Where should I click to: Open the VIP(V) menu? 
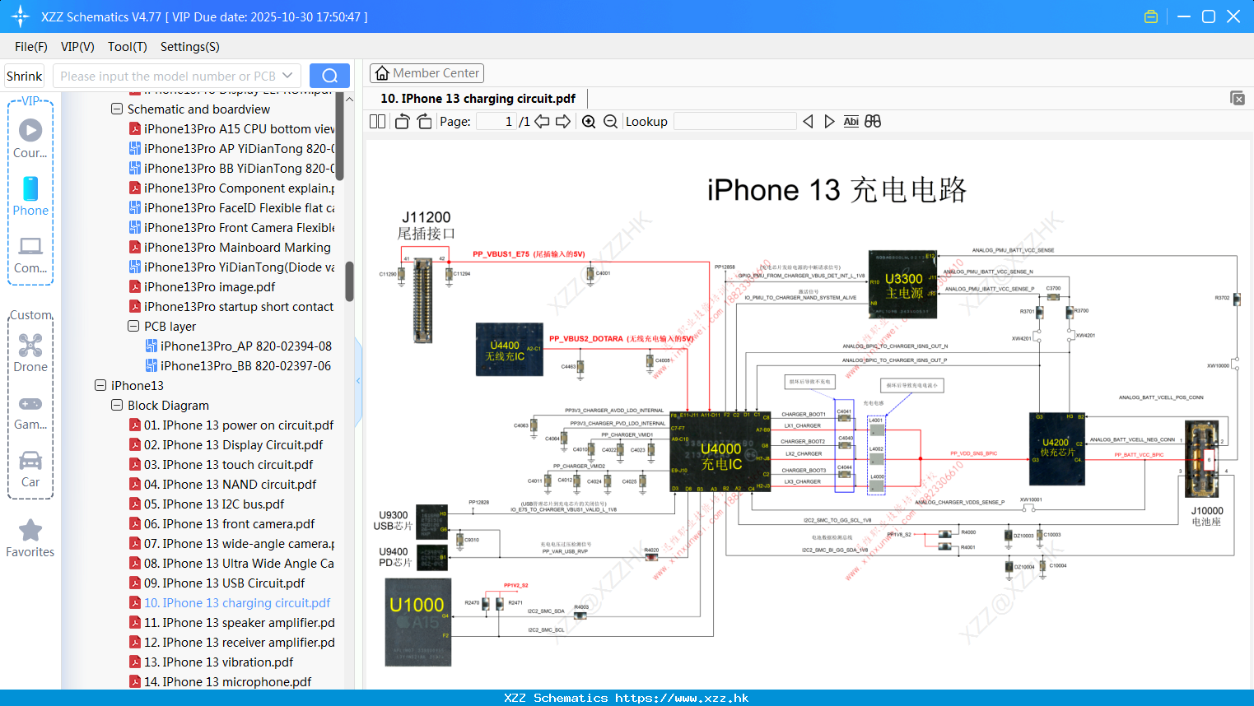click(77, 47)
